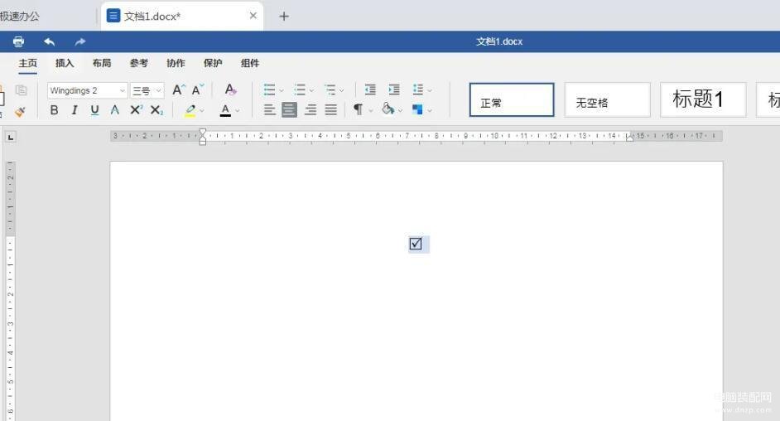Decrease paragraph indent
Screen dimensions: 780x421
(x=370, y=90)
